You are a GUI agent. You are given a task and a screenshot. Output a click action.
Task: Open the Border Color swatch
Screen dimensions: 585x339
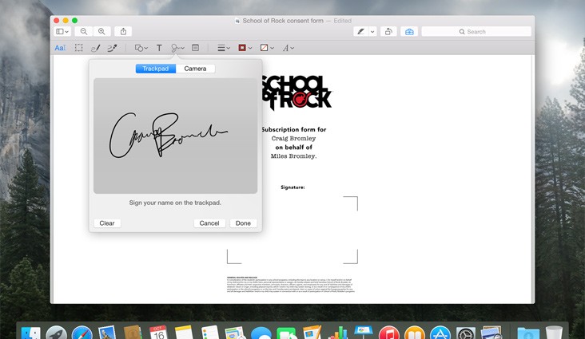click(x=245, y=48)
